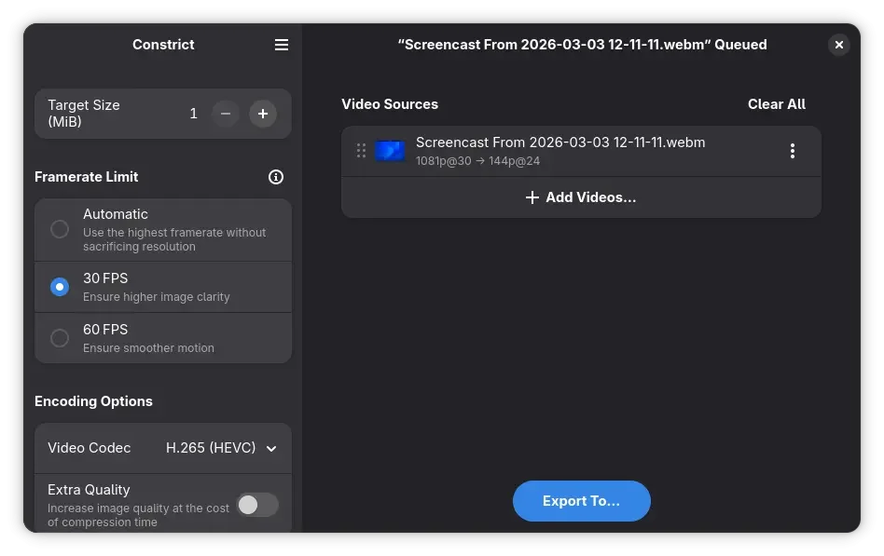Close the Constrict window
The image size is (884, 556).
click(x=839, y=45)
